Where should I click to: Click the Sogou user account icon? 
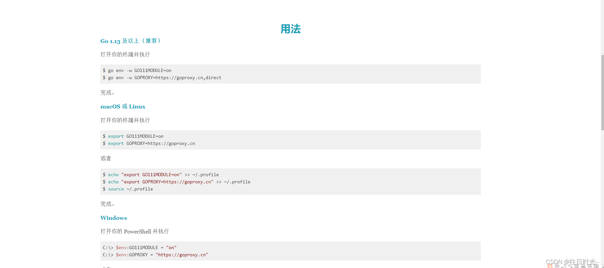pos(583,266)
